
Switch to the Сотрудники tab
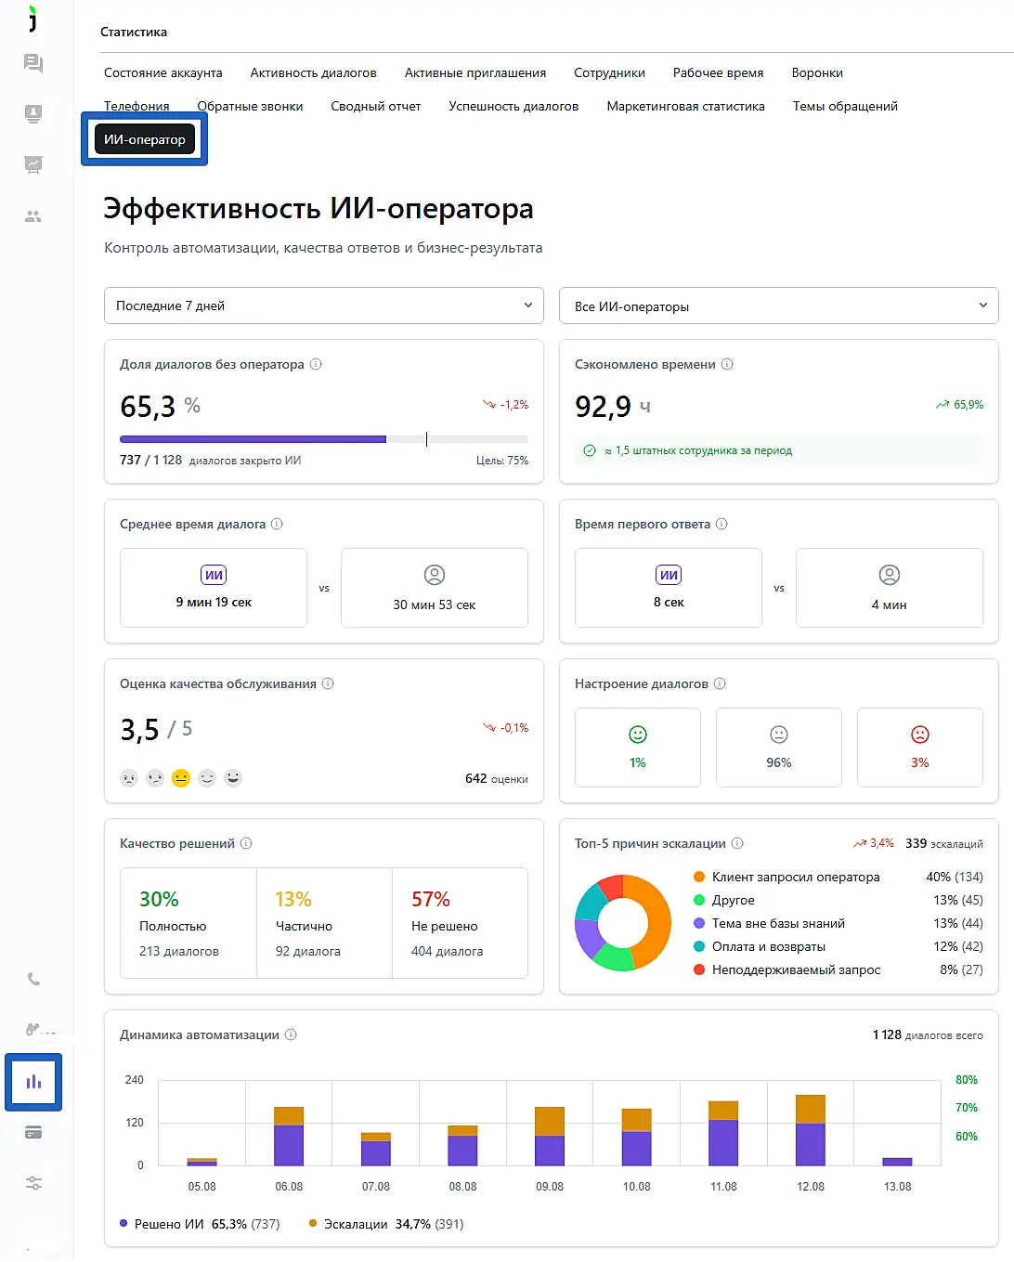point(609,72)
